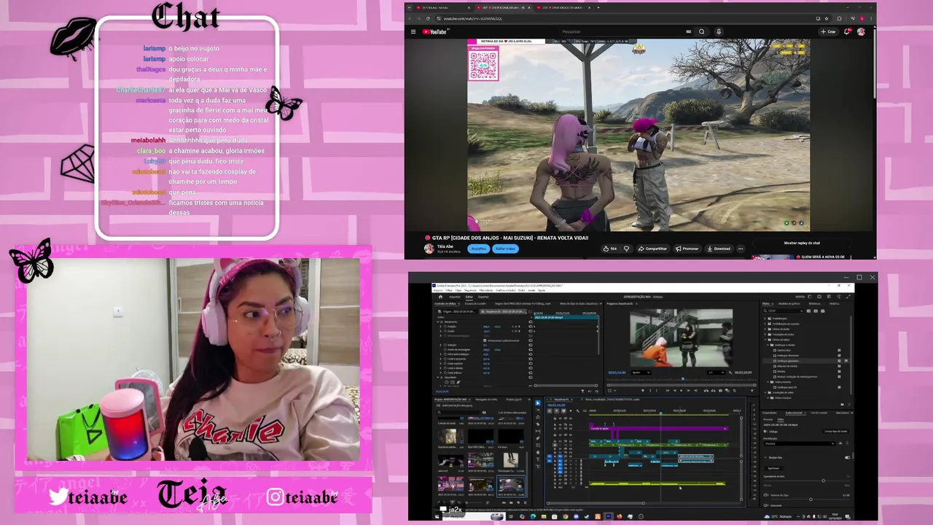933x525 pixels.
Task: Open Program monitor button editor plus
Action: click(x=752, y=390)
